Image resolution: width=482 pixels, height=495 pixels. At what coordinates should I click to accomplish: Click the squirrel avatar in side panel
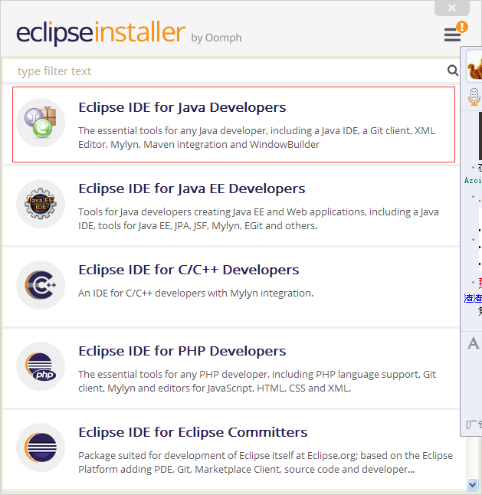(474, 66)
